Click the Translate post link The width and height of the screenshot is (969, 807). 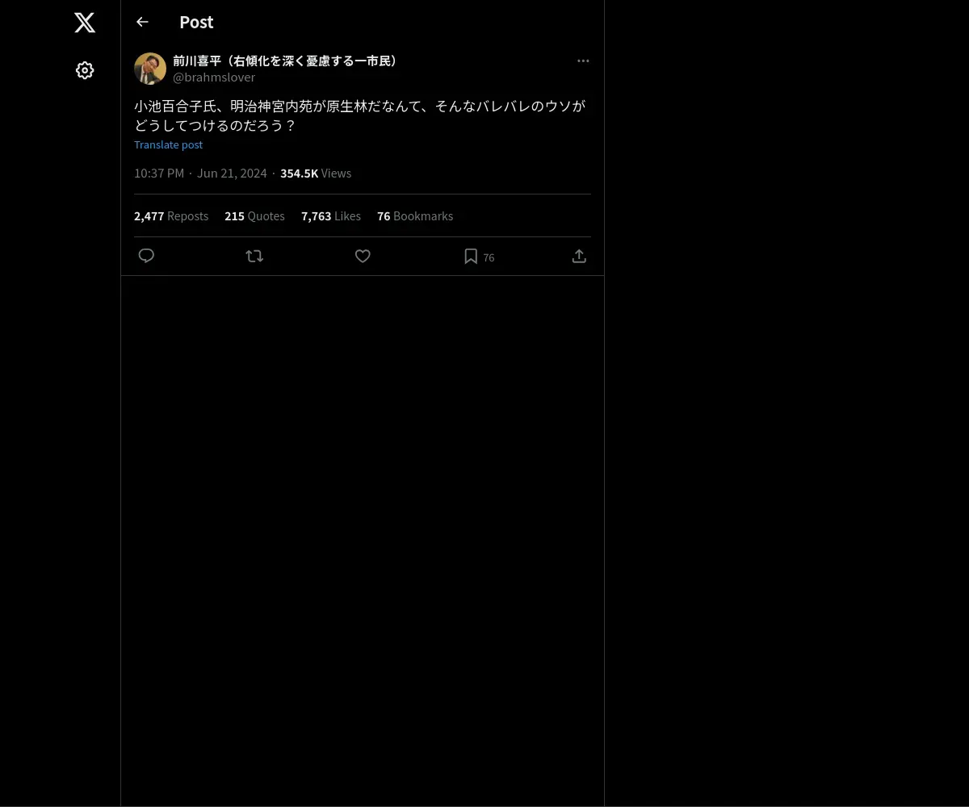168,144
